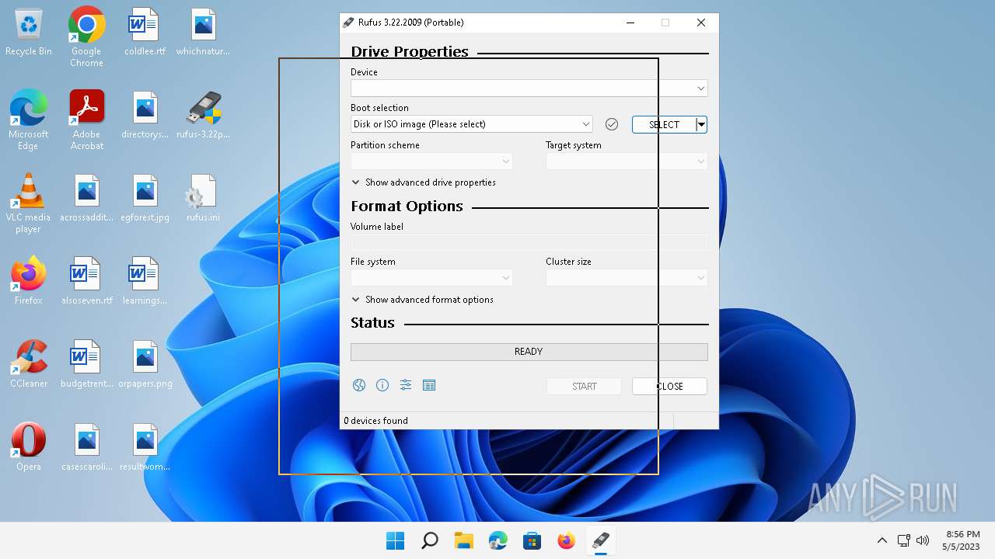Open the SELECT button split arrow
This screenshot has height=559, width=995.
point(701,124)
